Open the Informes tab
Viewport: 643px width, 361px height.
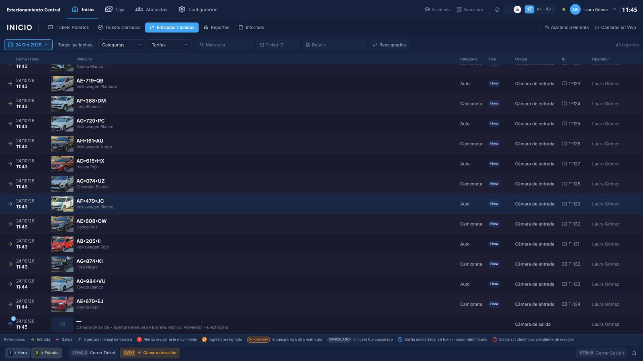251,27
